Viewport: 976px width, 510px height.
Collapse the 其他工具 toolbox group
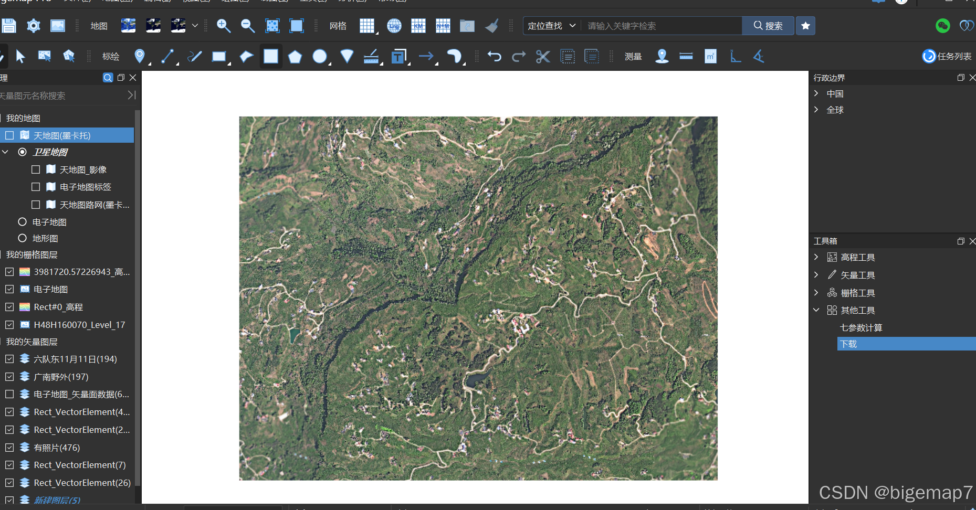816,310
